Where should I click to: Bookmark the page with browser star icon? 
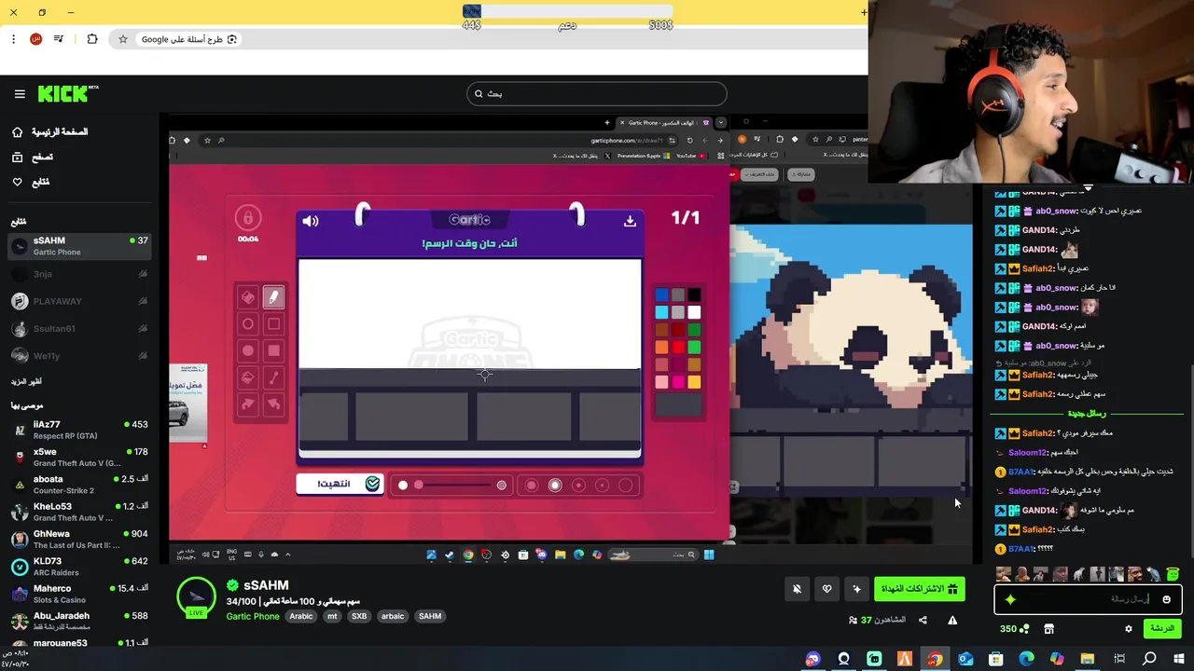[122, 39]
